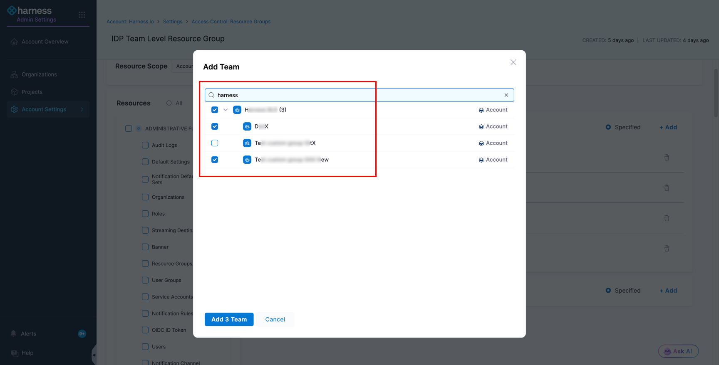719x365 pixels.
Task: Click the Resource Scope label
Action: click(x=141, y=66)
